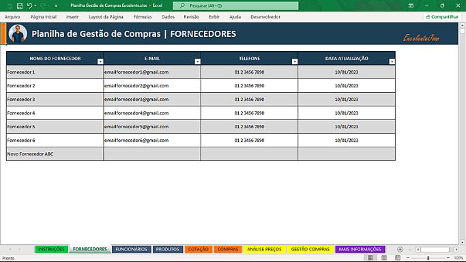Add a new sheet with plus icon
466x262 pixels.
(400, 249)
